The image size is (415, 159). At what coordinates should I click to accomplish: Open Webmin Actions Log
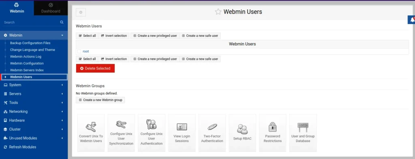[x=26, y=56]
